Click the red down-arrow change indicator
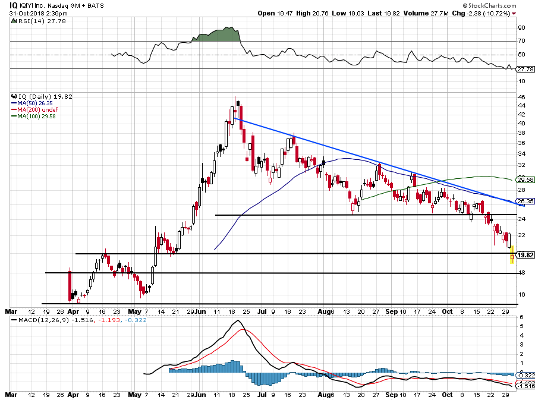Viewport: 535px width, 400px height. (514, 14)
